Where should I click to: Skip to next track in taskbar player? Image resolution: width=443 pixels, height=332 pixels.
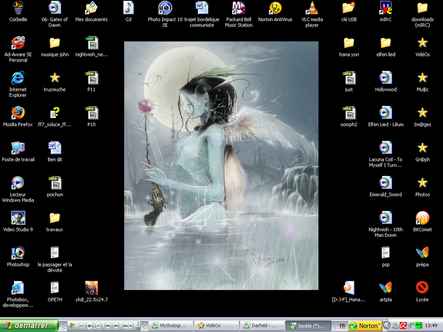tap(116, 325)
